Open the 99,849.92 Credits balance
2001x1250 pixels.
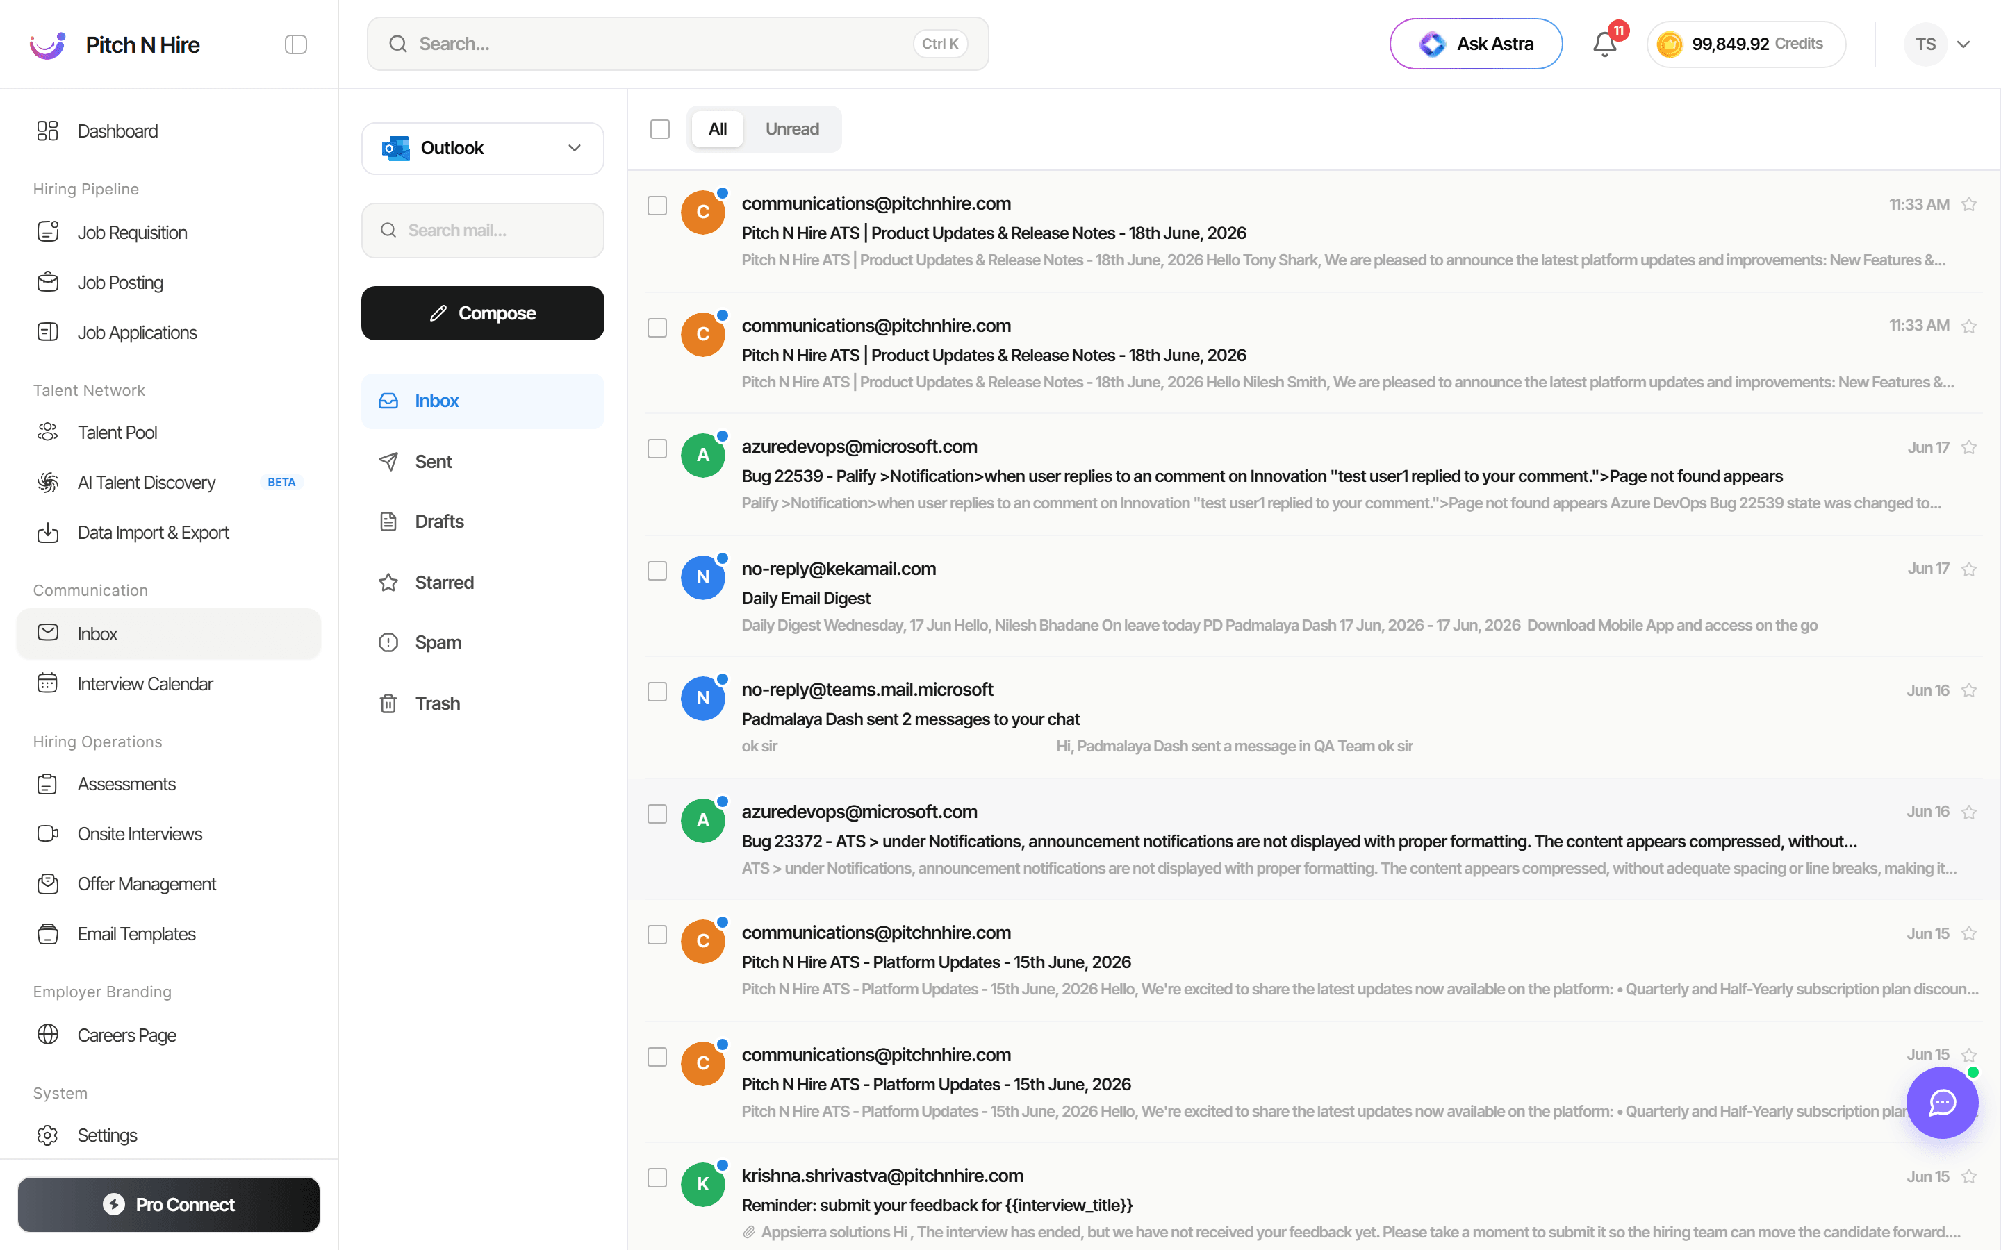click(x=1745, y=44)
